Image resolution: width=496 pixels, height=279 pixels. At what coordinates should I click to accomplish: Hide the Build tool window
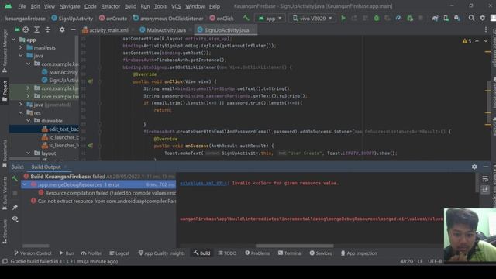tap(486, 167)
